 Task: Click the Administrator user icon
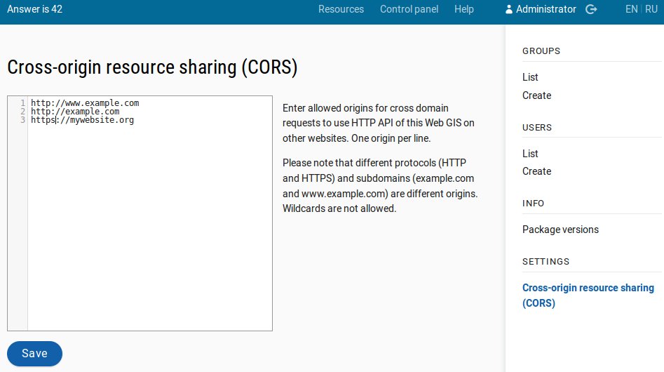pos(509,9)
